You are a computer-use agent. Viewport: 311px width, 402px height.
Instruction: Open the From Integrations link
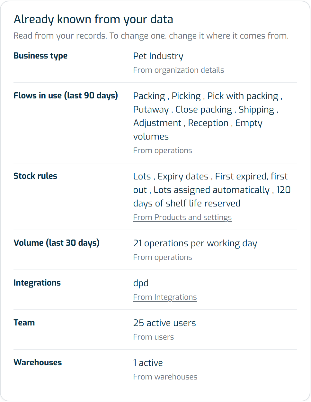coord(165,297)
